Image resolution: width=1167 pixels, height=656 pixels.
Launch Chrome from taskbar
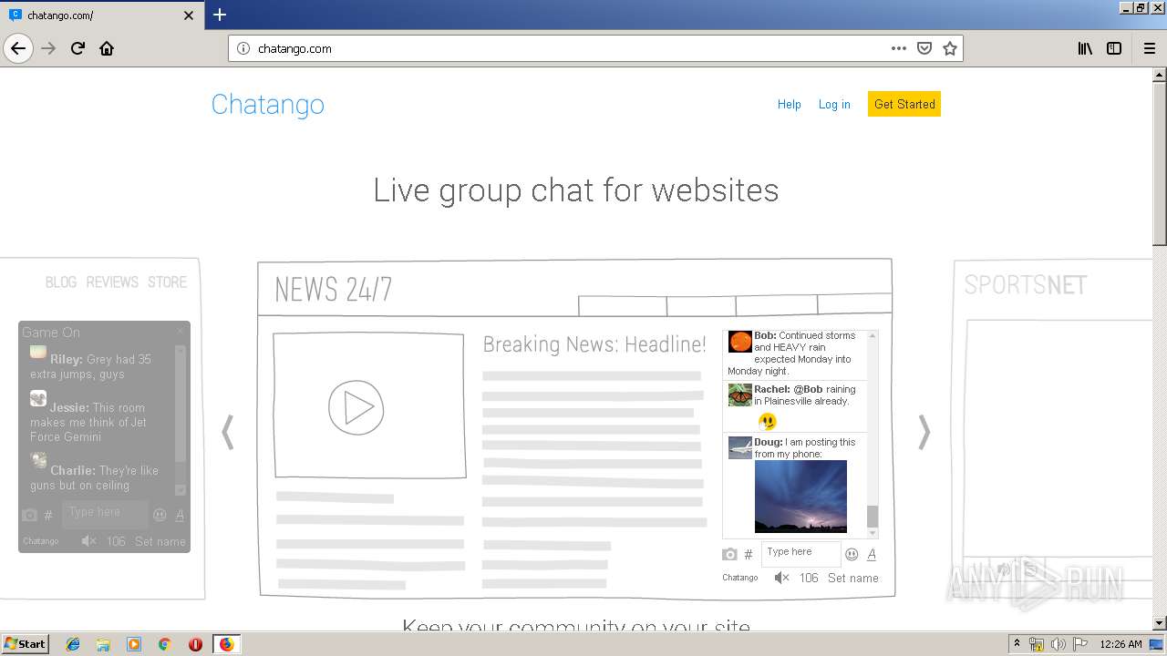pos(165,644)
